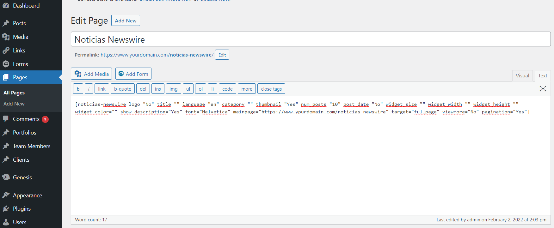
Task: Click the Permalink: label text
Action: [x=87, y=55]
